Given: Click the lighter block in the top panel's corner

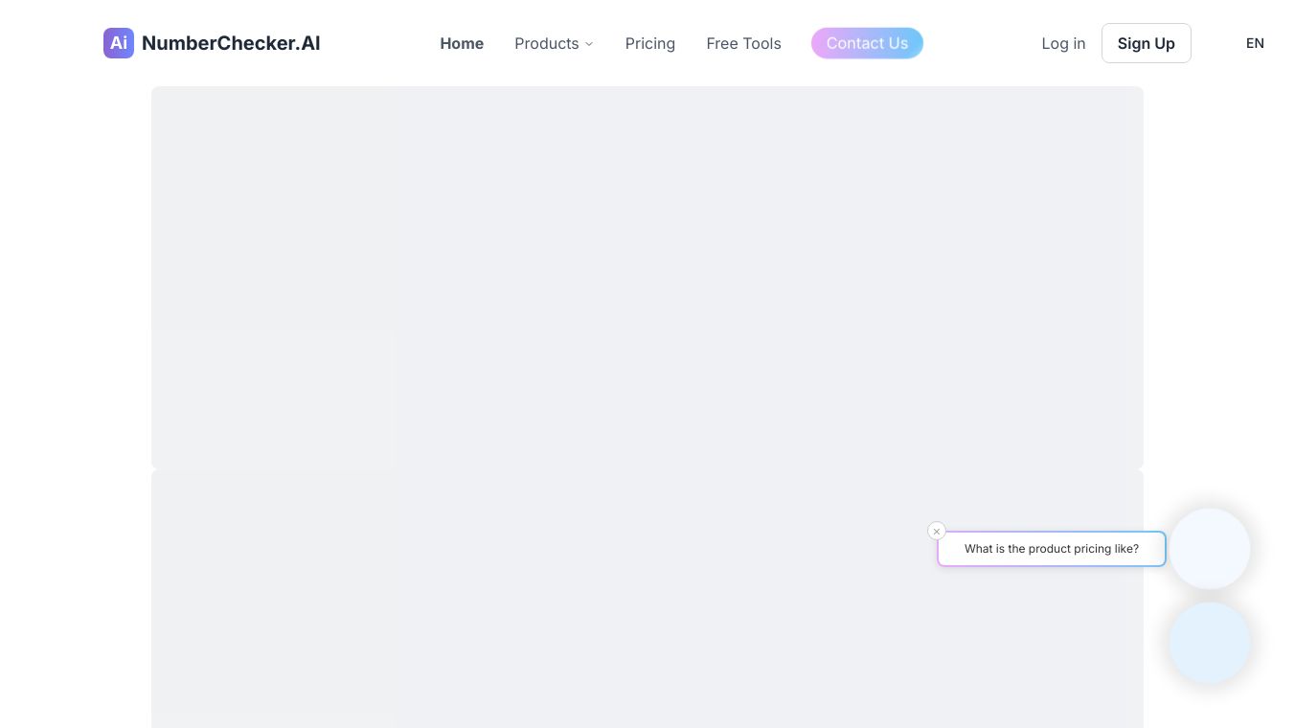Looking at the screenshot, I should 273,399.
